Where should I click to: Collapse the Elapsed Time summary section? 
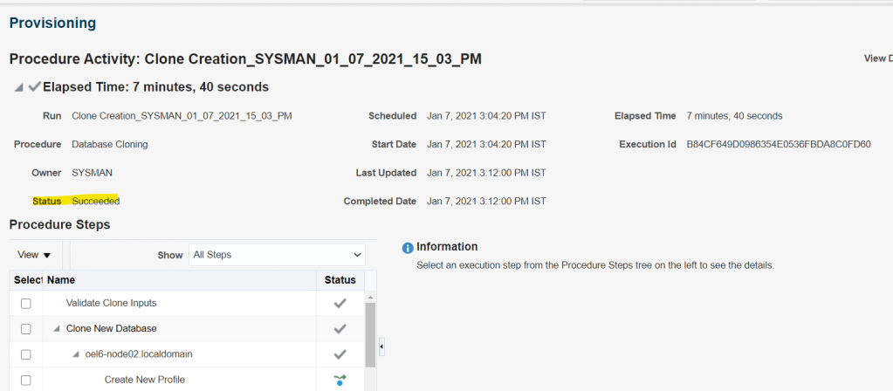[19, 87]
